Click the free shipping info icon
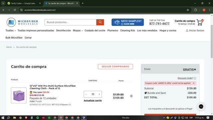The image size is (213, 120). [195, 70]
